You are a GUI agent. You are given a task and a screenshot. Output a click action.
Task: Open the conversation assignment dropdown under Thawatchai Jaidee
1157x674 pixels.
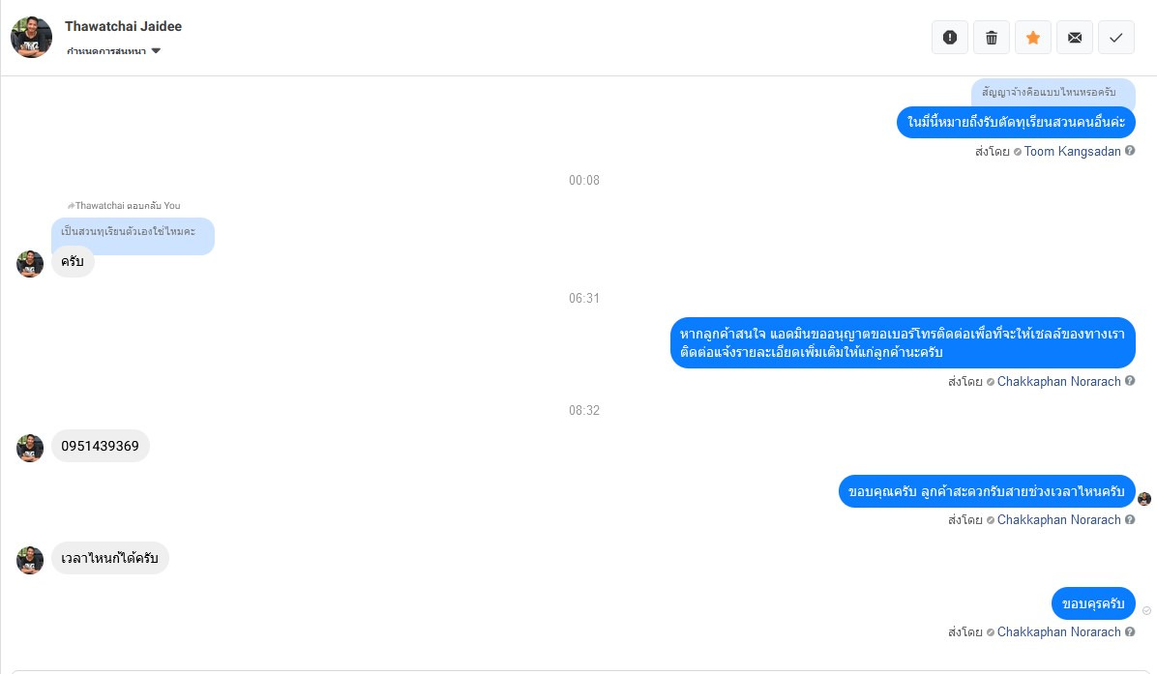(113, 51)
